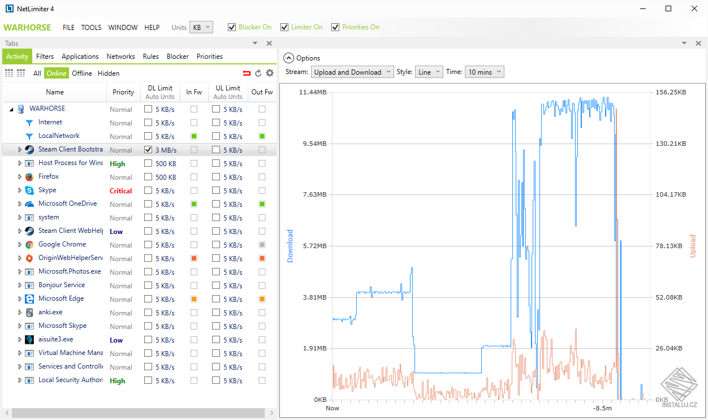Switch to second grid view icon
Screen dimensions: 708x420
(x=21, y=73)
